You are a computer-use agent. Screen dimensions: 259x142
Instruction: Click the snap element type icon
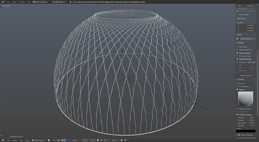pyautogui.click(x=107, y=140)
